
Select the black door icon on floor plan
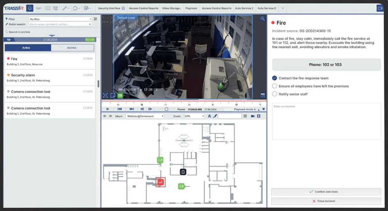pyautogui.click(x=183, y=172)
